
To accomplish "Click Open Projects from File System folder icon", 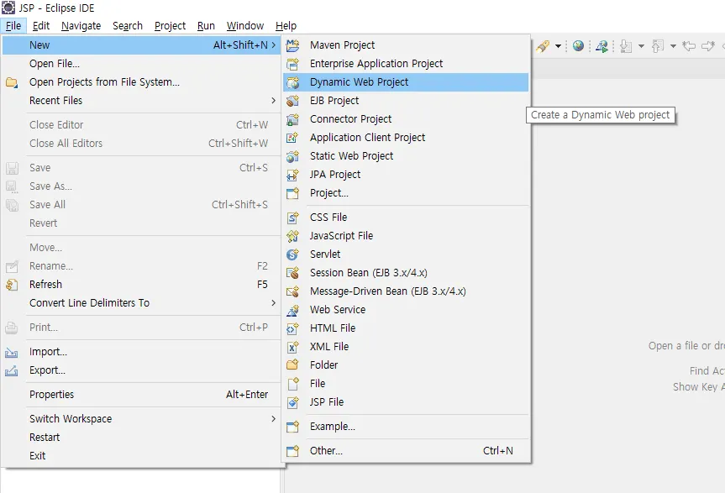I will pos(12,82).
